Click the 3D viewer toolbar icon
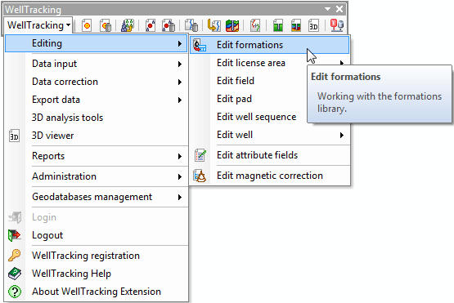Viewport: 454px width, 303px height. (x=313, y=25)
